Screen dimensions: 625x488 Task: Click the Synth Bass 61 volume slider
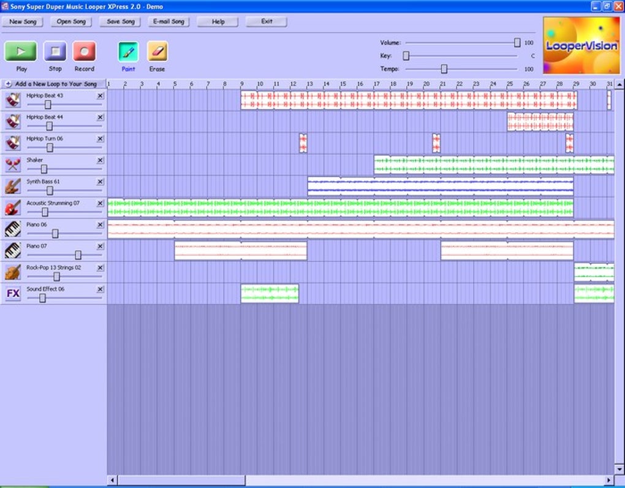click(x=50, y=191)
